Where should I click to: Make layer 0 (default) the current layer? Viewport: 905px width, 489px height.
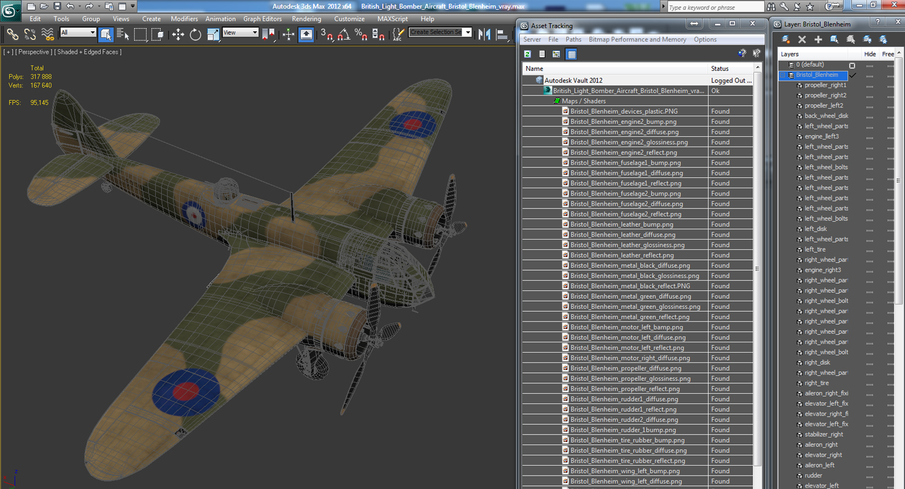click(852, 65)
